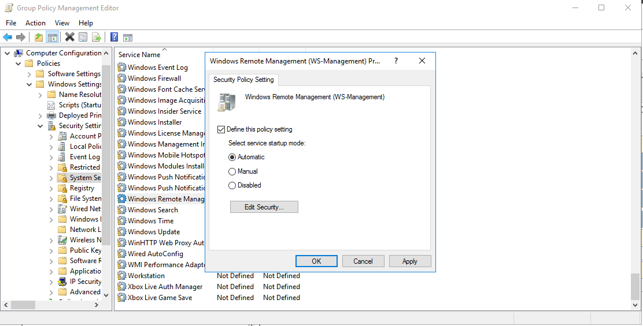The width and height of the screenshot is (643, 326).
Task: Click the Workstation service gear icon
Action: coord(122,276)
